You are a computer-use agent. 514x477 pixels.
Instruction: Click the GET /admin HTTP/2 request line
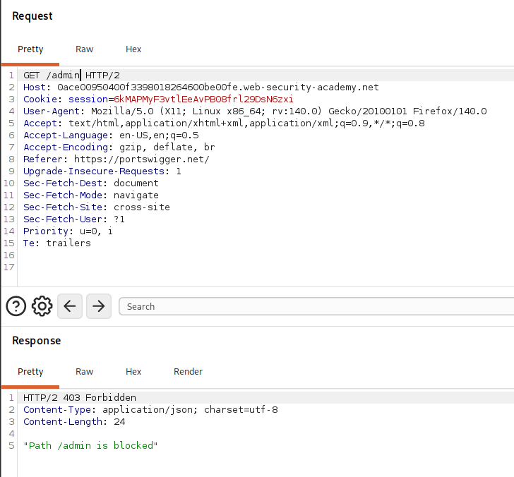click(x=71, y=76)
